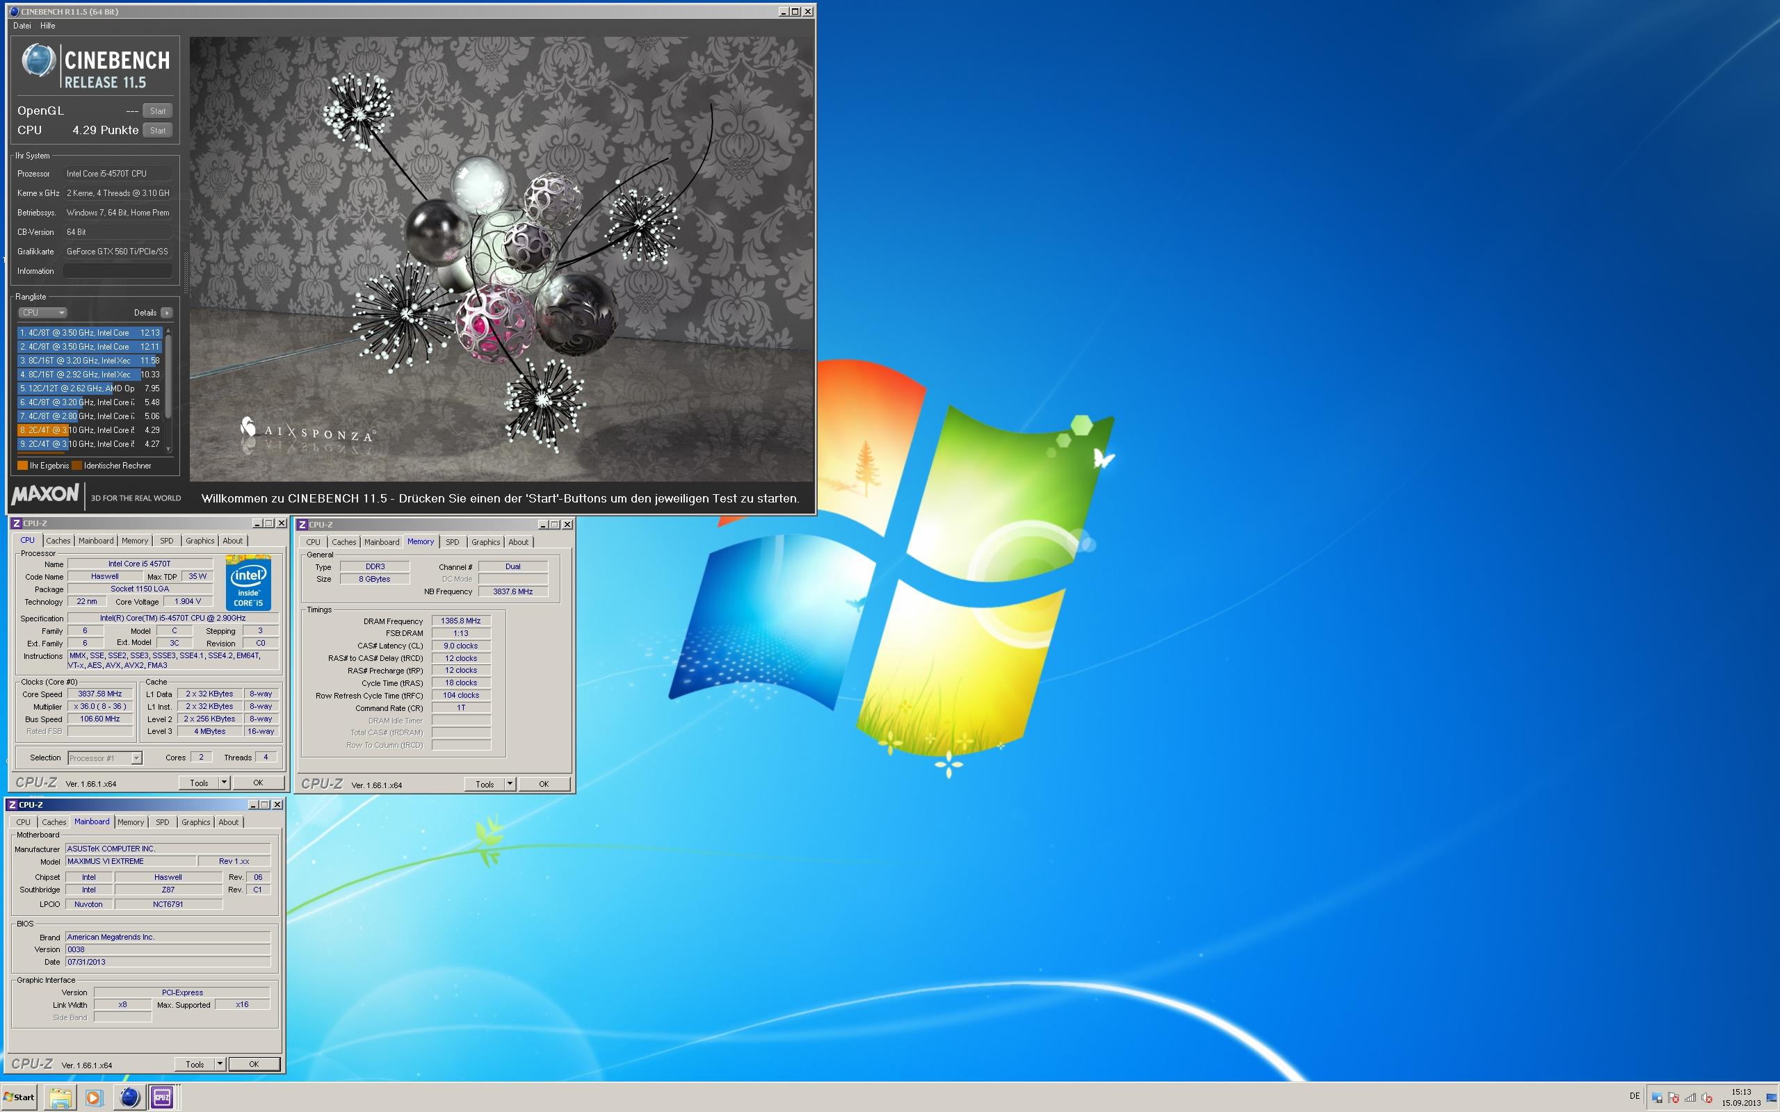Click the DE language indicator
This screenshot has width=1780, height=1112.
(1635, 1096)
